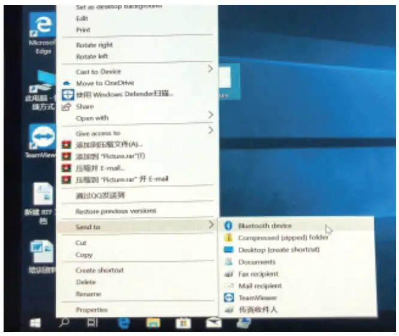Image resolution: width=399 pixels, height=336 pixels.
Task: Select Restore previous versions
Action: pyautogui.click(x=116, y=211)
